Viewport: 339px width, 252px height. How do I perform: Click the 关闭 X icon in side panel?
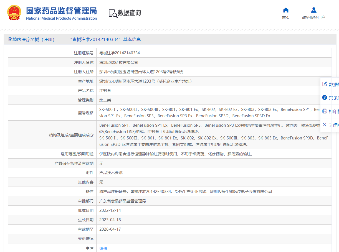pyautogui.click(x=325, y=125)
